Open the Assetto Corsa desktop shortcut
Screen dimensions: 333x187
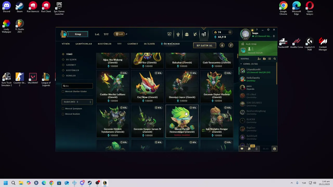(297, 43)
